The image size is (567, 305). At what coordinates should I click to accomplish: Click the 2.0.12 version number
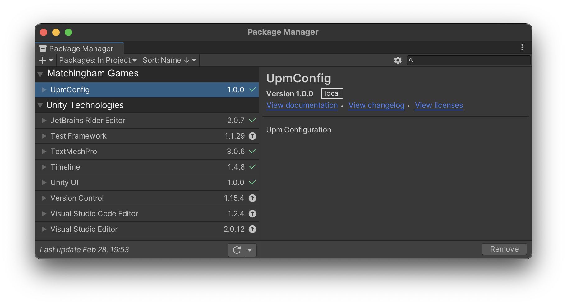tap(234, 229)
